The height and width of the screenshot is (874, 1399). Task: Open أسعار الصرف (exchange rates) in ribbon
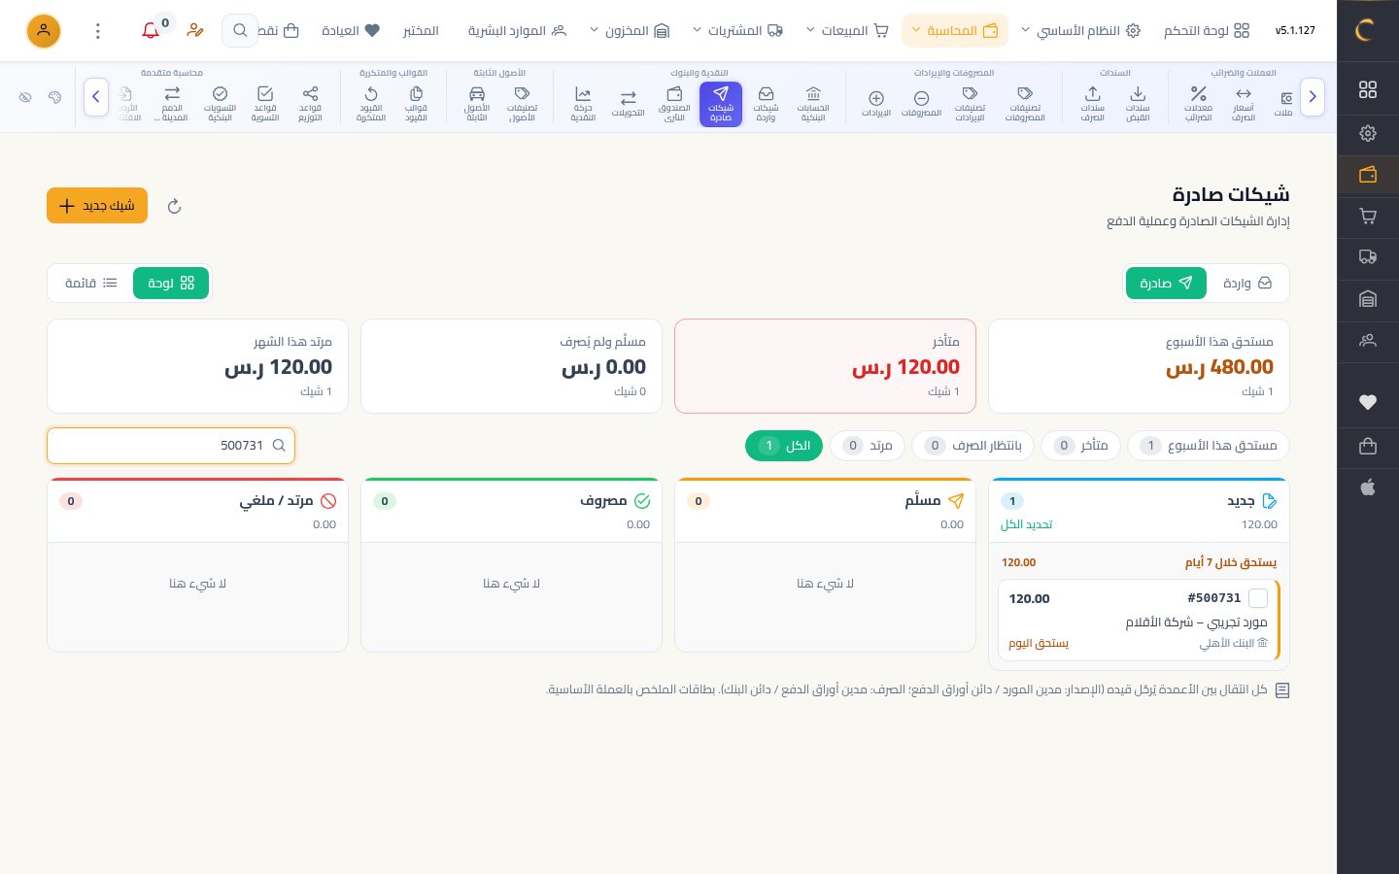coord(1244,104)
